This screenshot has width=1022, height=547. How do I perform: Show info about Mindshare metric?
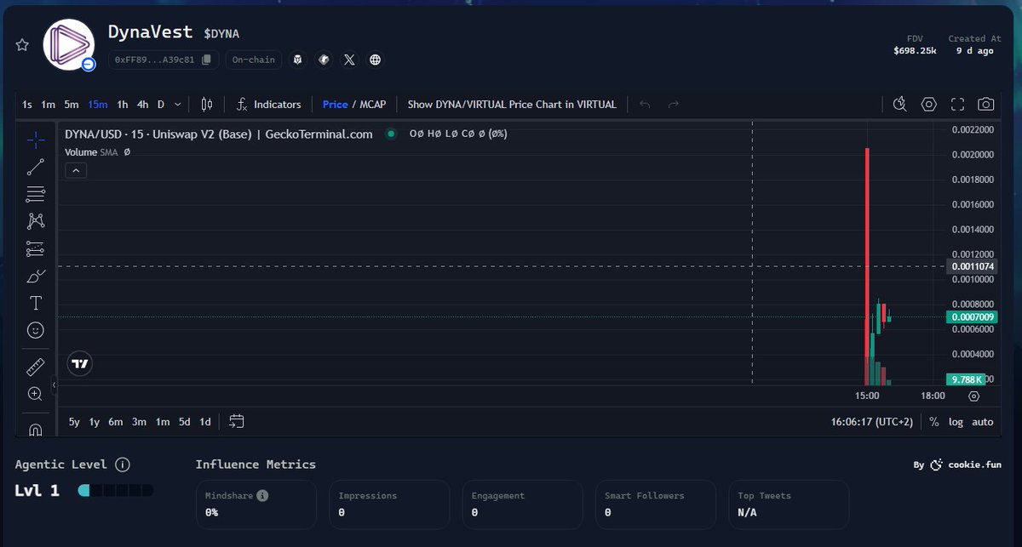[x=262, y=495]
